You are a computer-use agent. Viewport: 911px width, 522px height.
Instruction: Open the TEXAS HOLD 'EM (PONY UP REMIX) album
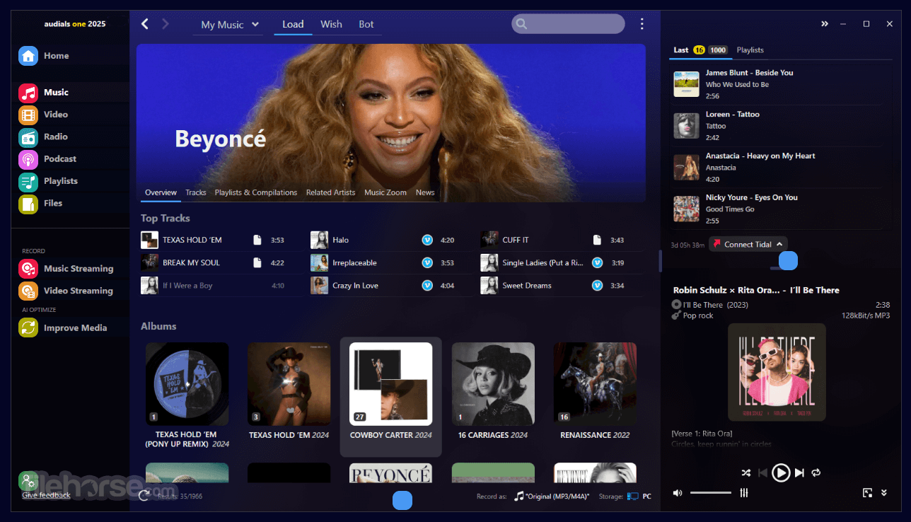(x=187, y=397)
